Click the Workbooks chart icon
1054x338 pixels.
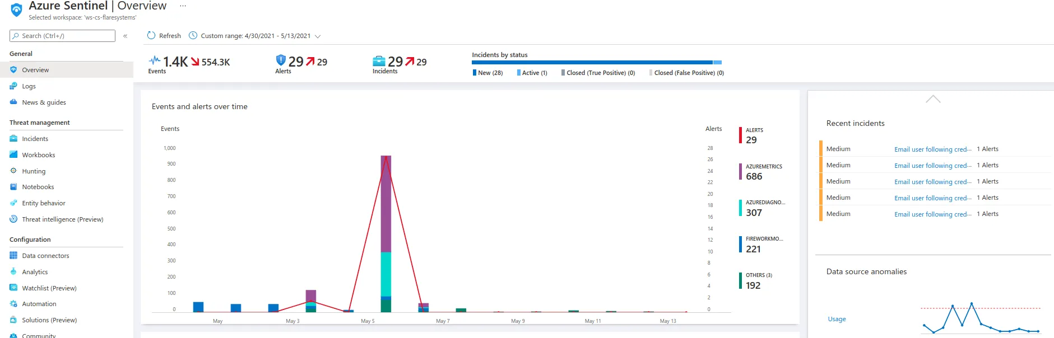[13, 155]
